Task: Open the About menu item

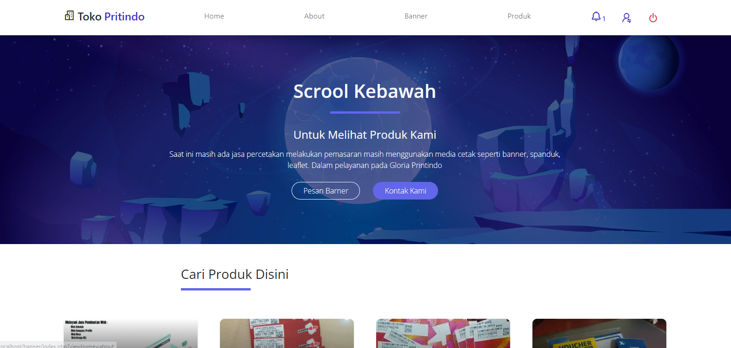Action: [x=314, y=16]
